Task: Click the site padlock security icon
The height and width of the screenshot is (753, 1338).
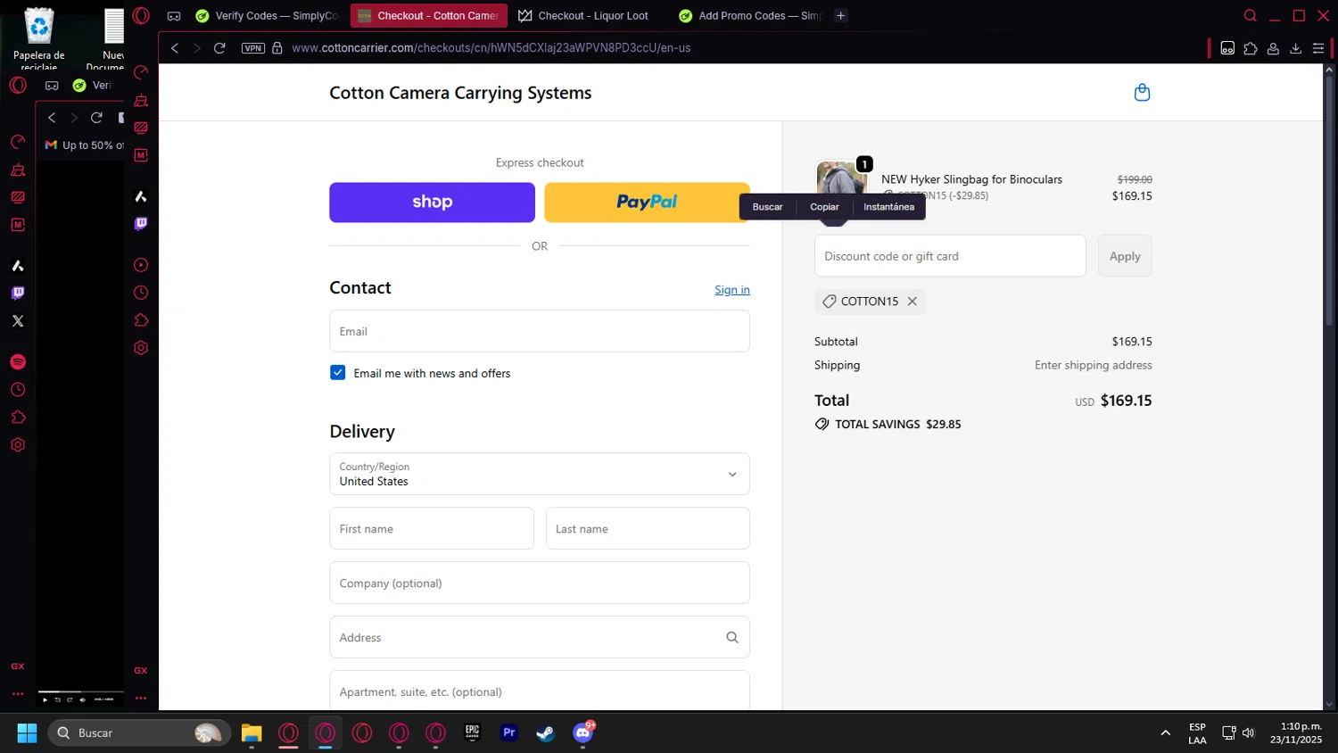Action: (277, 48)
